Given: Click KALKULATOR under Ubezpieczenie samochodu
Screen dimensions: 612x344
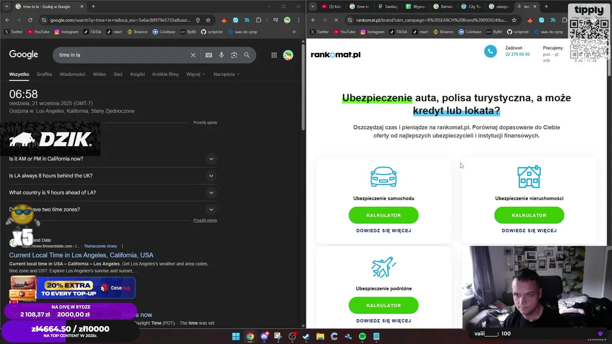Looking at the screenshot, I should pyautogui.click(x=383, y=215).
